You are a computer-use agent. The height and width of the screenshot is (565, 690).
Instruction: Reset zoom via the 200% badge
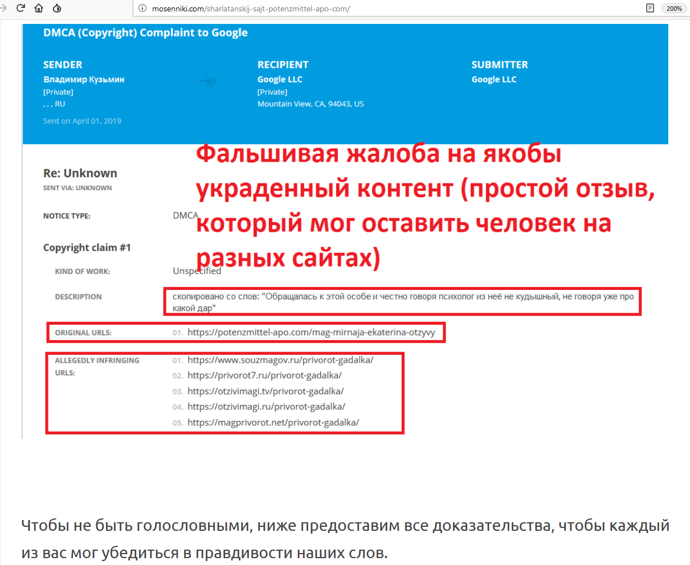(674, 9)
